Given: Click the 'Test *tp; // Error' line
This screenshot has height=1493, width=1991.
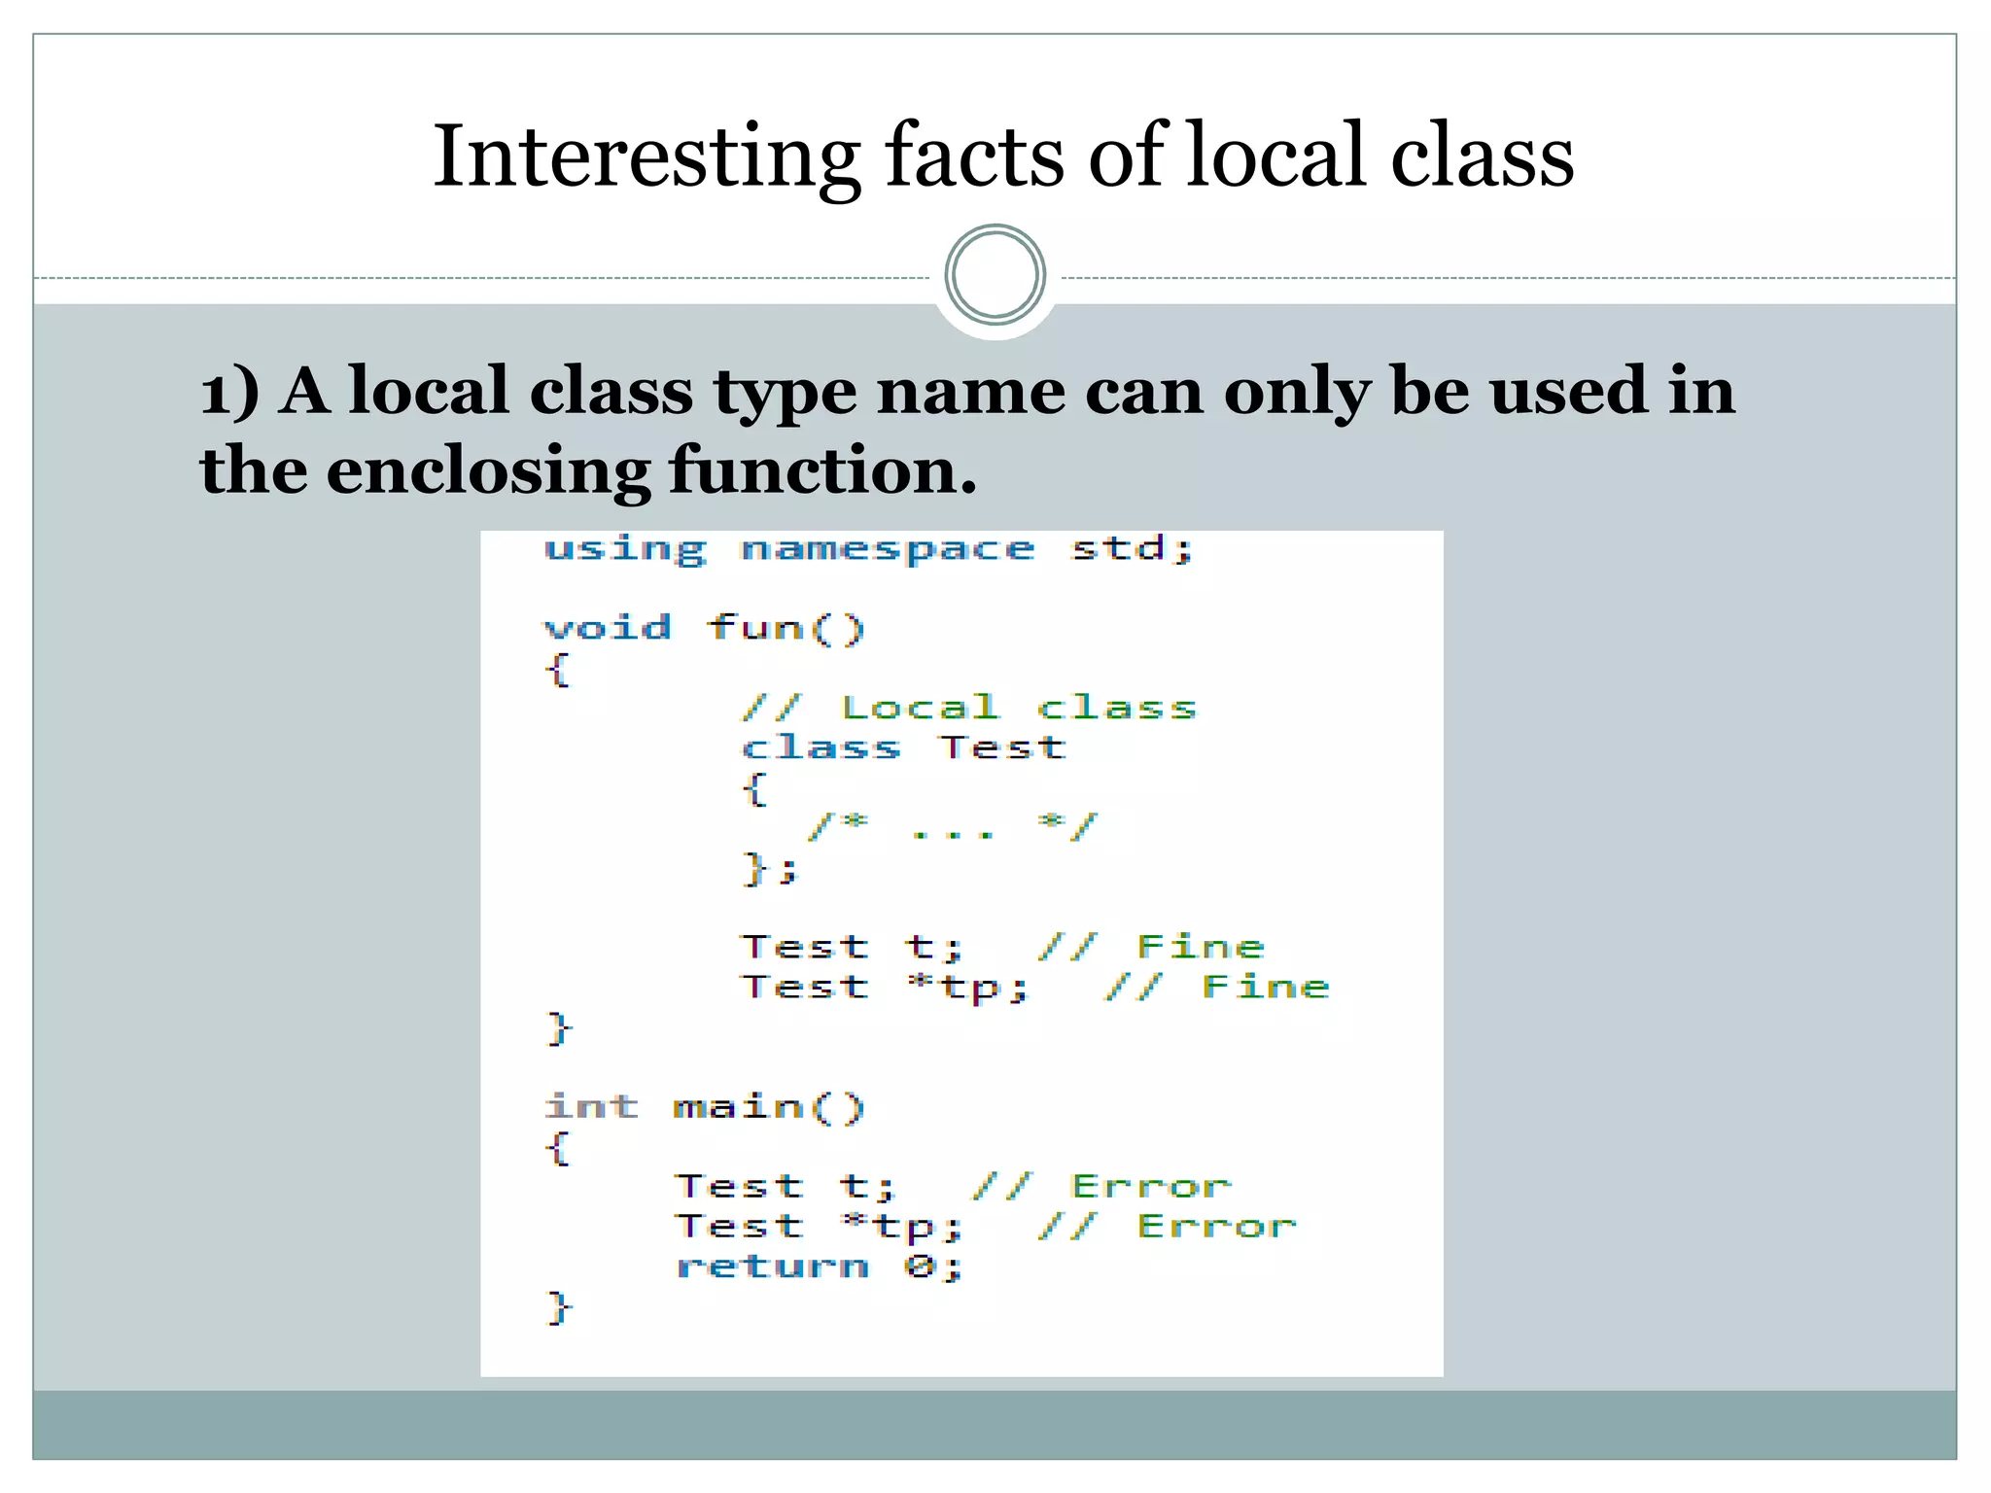Looking at the screenshot, I should point(986,1227).
